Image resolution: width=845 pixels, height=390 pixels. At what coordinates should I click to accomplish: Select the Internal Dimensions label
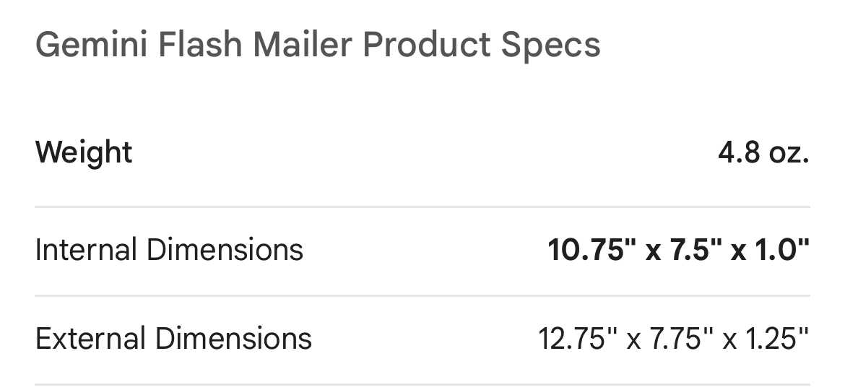pos(169,250)
